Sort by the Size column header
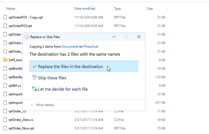Screen dimensions: 209x134 (x=150, y=9)
